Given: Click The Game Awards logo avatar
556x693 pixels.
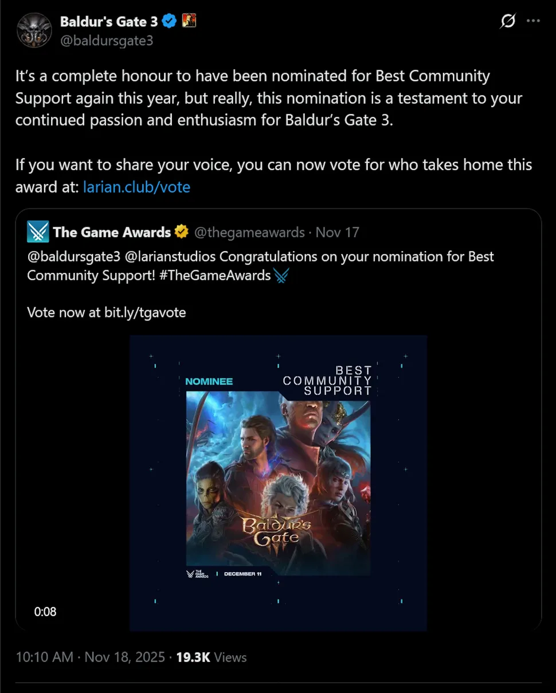Looking at the screenshot, I should tap(38, 232).
